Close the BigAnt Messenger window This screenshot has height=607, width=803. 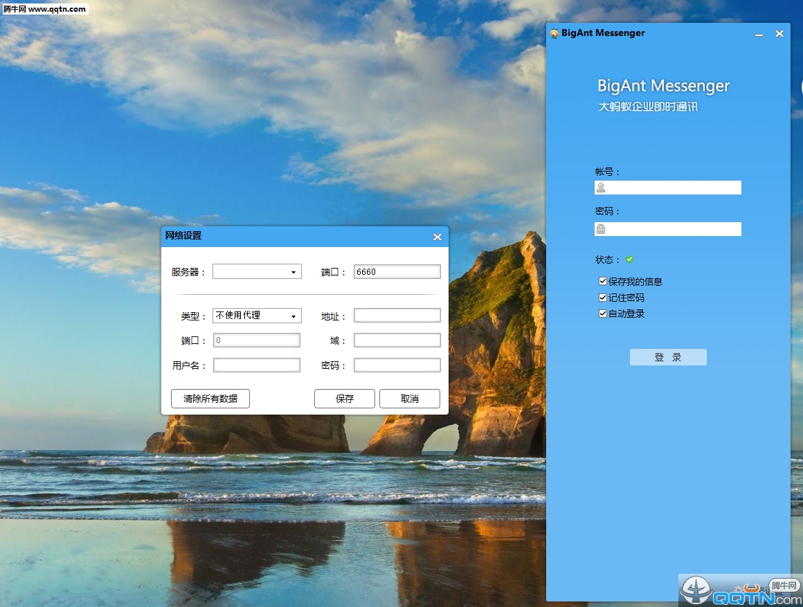(779, 34)
